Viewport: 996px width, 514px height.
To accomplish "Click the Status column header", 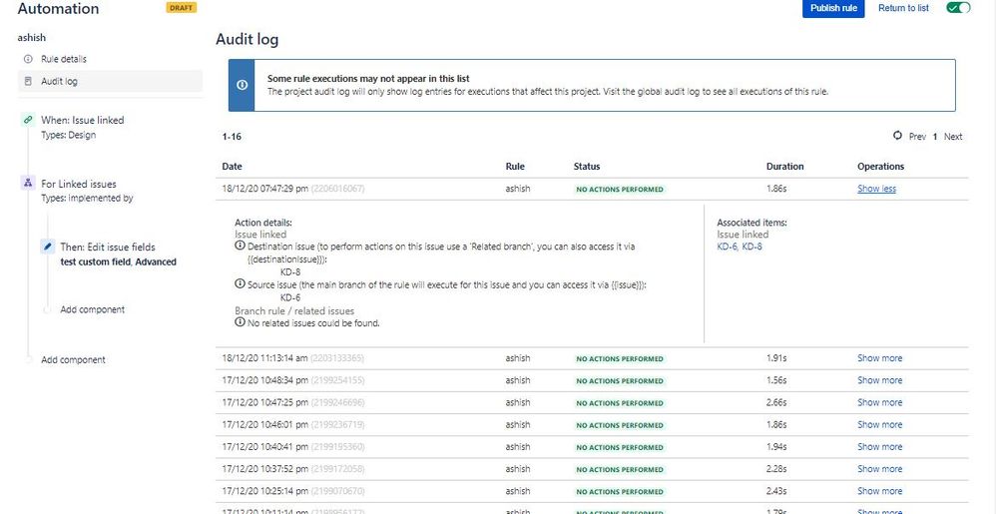I will [586, 167].
